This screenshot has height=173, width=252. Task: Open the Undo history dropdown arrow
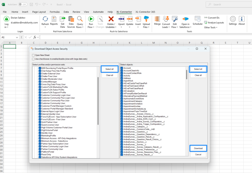40,4
